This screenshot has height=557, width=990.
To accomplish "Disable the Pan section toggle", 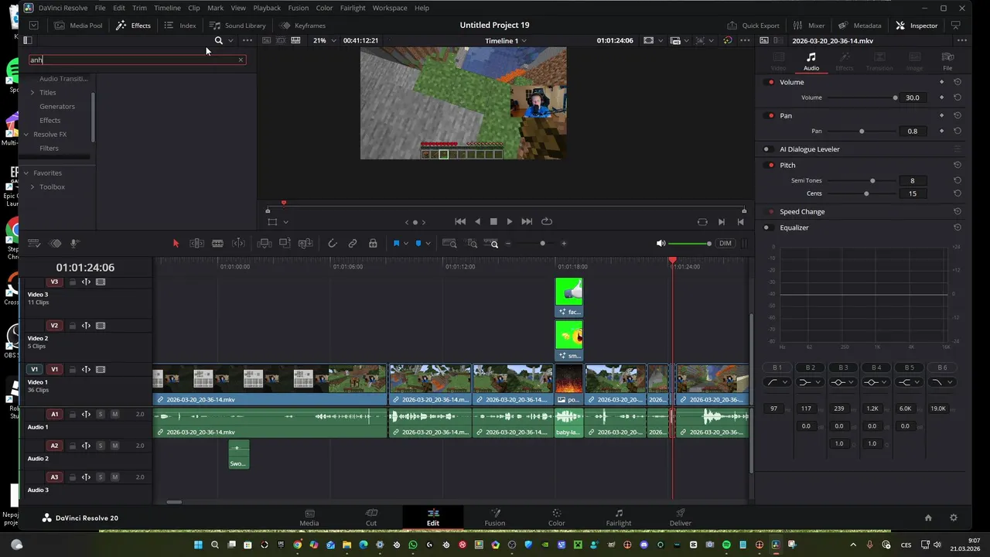I will click(x=770, y=115).
